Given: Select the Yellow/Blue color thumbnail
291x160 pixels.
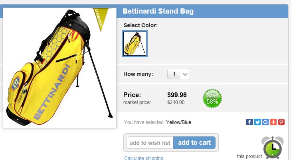Looking at the screenshot, I should (135, 44).
